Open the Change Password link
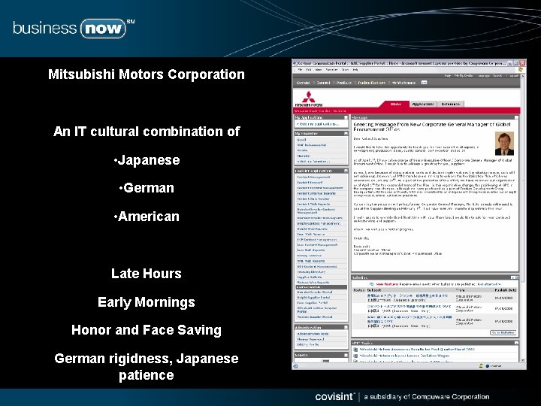Image resolution: width=541 pixels, height=406 pixels. (310, 339)
